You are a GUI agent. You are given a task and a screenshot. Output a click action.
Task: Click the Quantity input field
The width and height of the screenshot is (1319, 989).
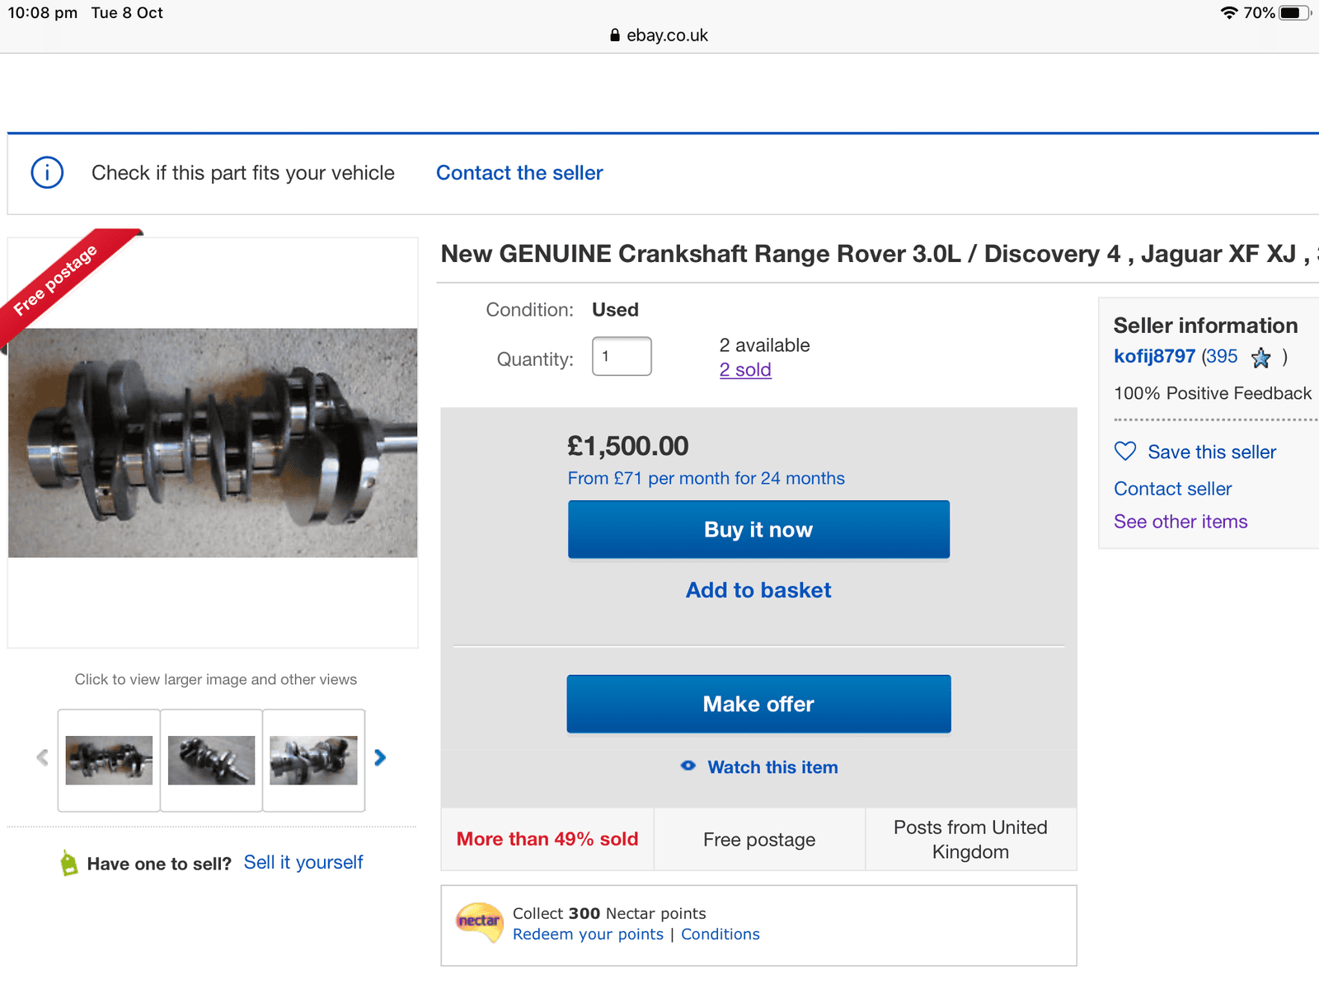(622, 356)
